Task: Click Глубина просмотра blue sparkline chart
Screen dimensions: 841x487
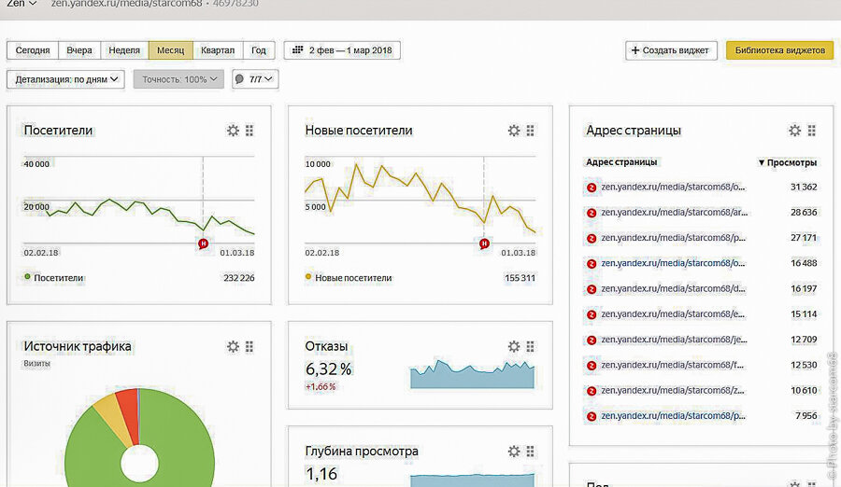Action: pyautogui.click(x=473, y=480)
